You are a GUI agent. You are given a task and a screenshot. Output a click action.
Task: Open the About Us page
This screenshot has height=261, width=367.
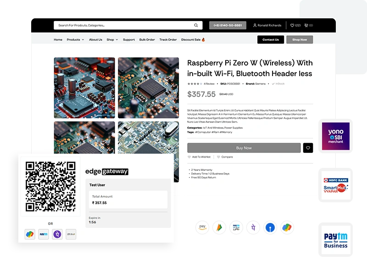coord(95,39)
